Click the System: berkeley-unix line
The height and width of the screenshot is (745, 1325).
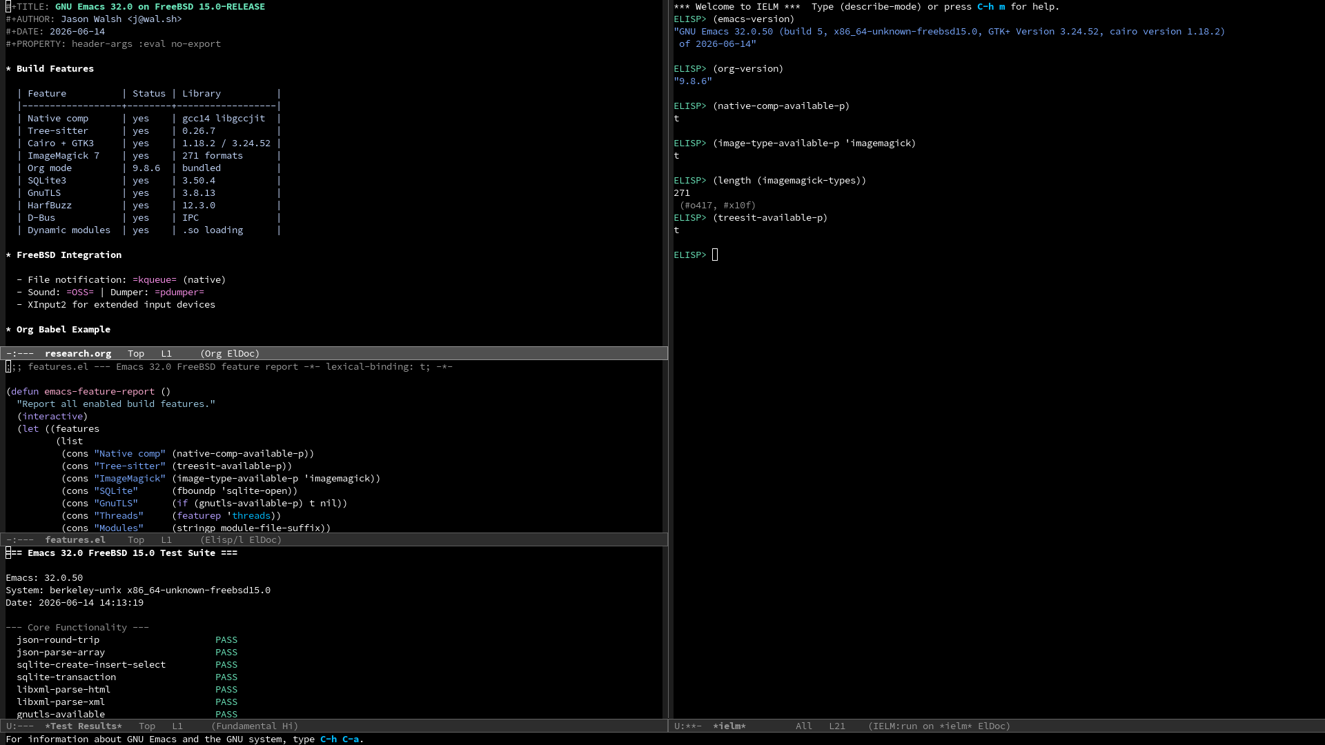(x=138, y=590)
